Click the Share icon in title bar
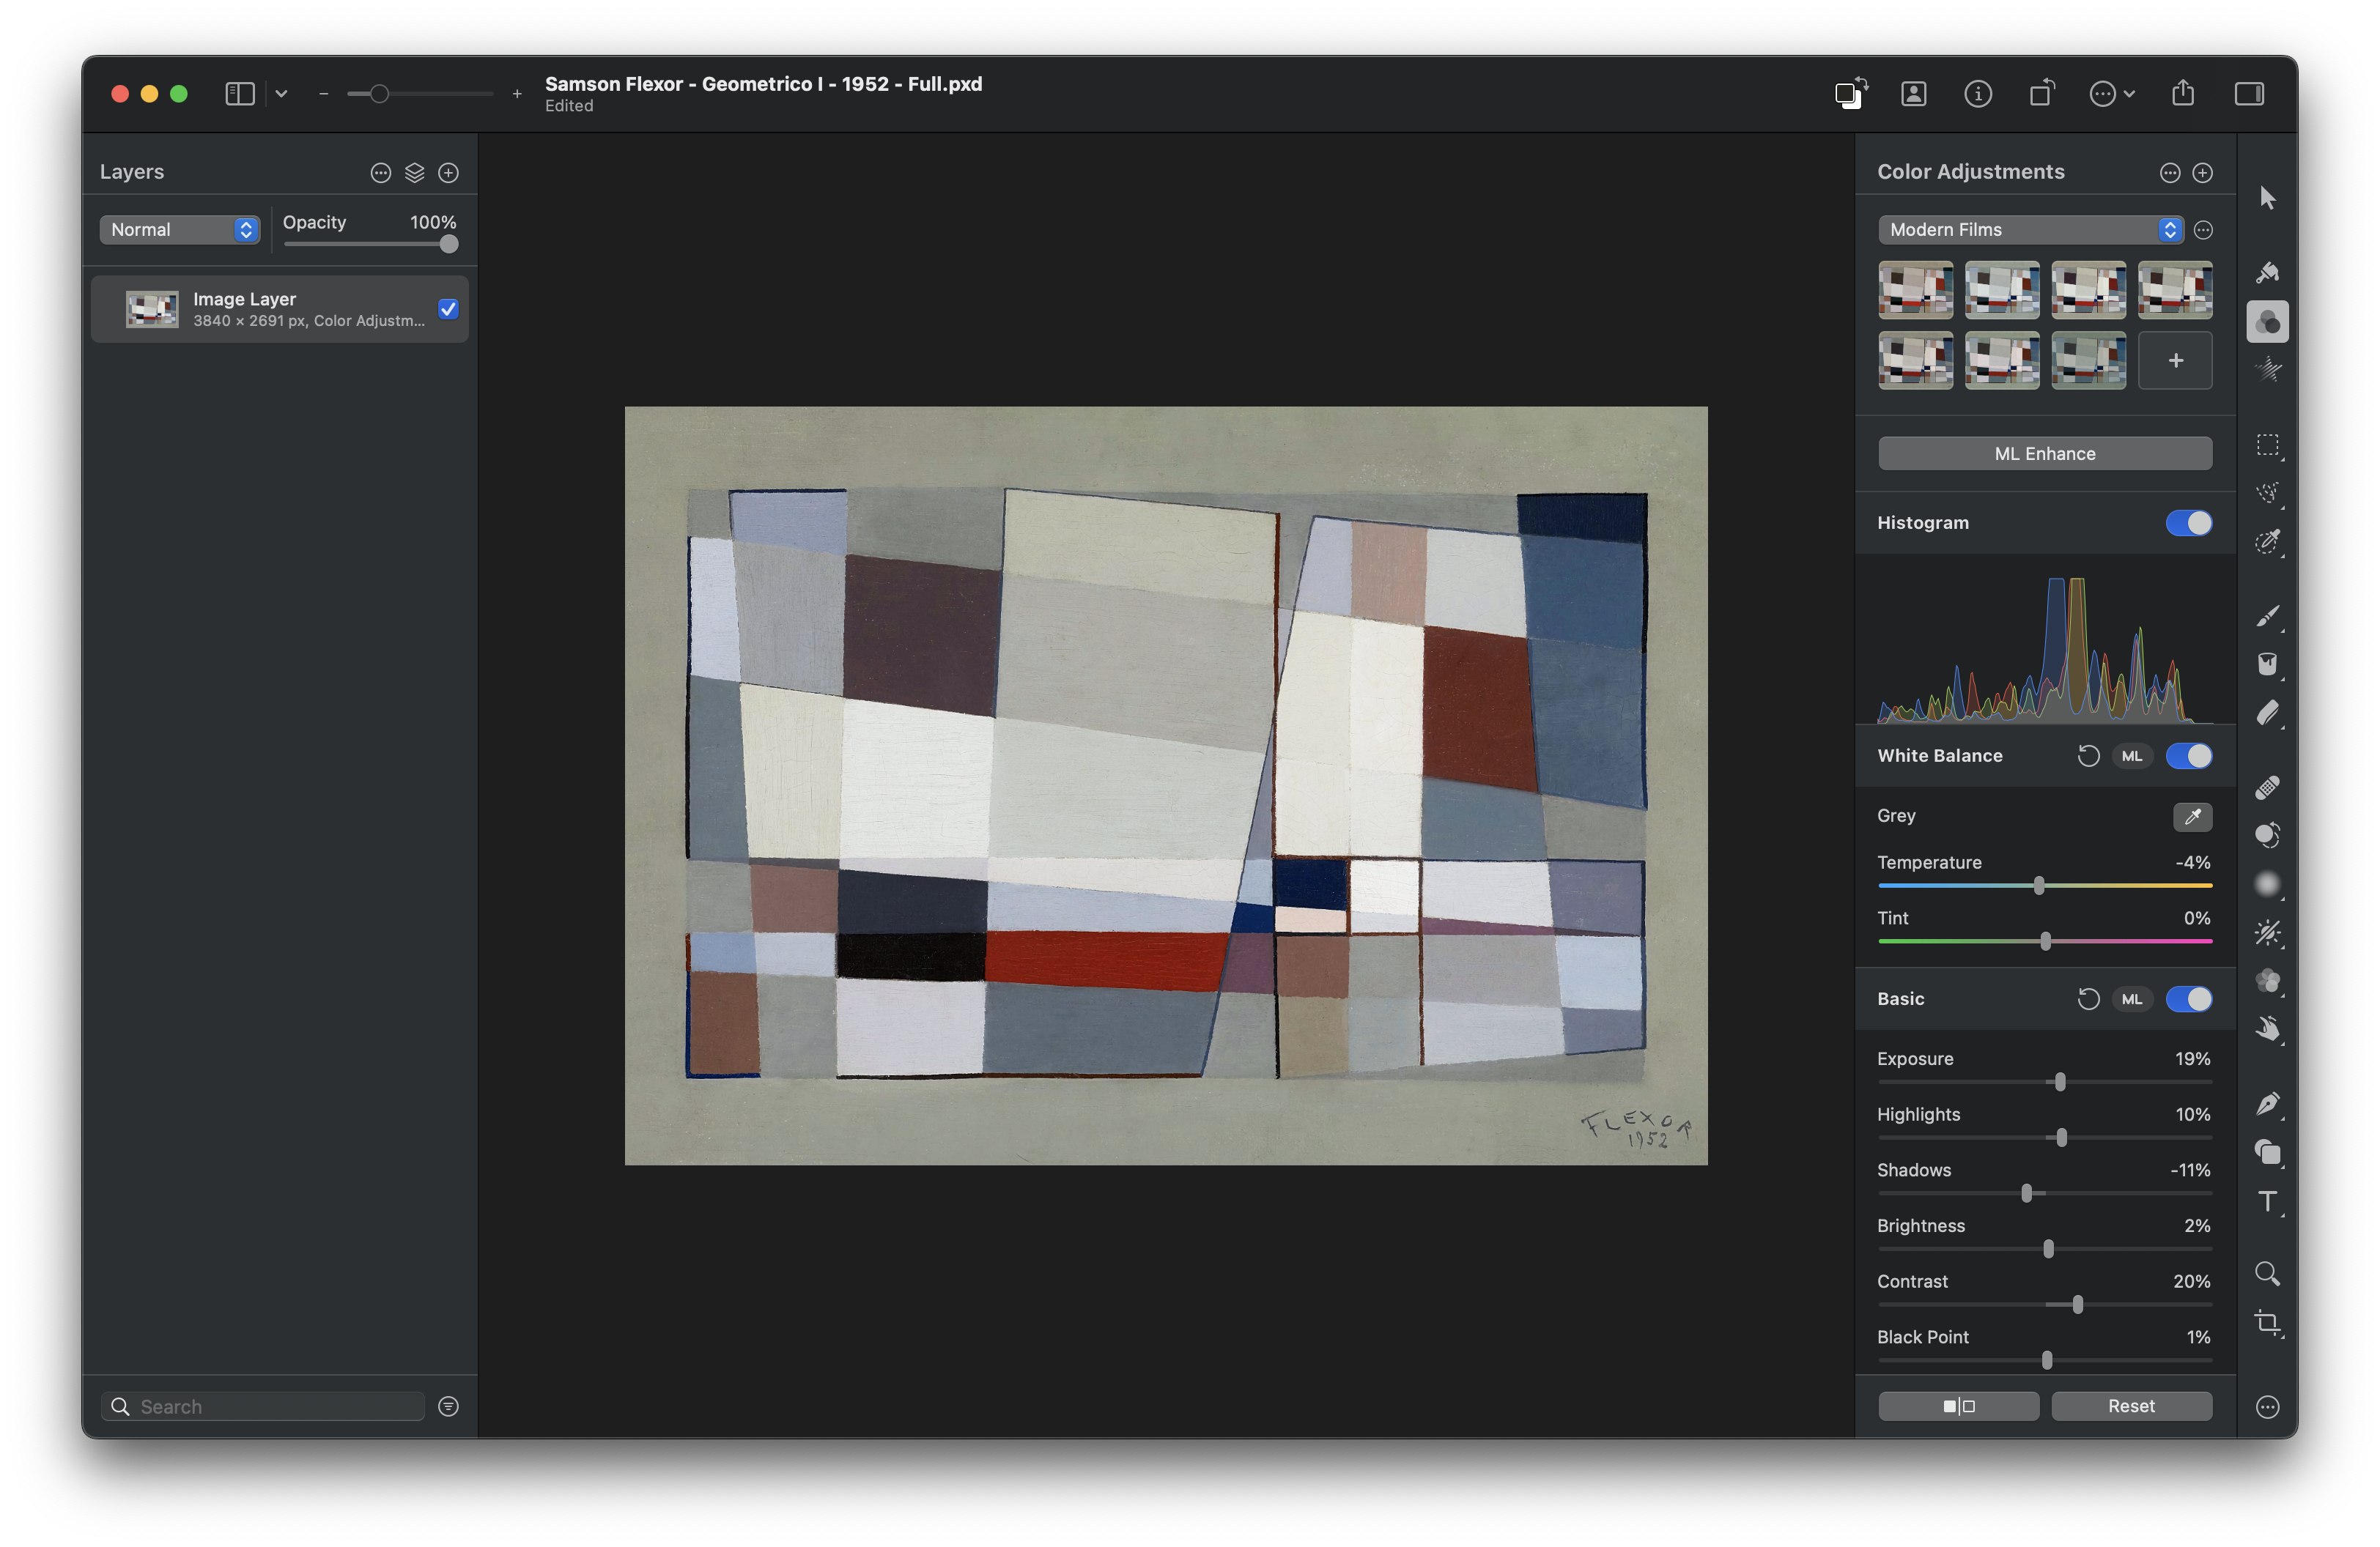 pyautogui.click(x=2183, y=93)
